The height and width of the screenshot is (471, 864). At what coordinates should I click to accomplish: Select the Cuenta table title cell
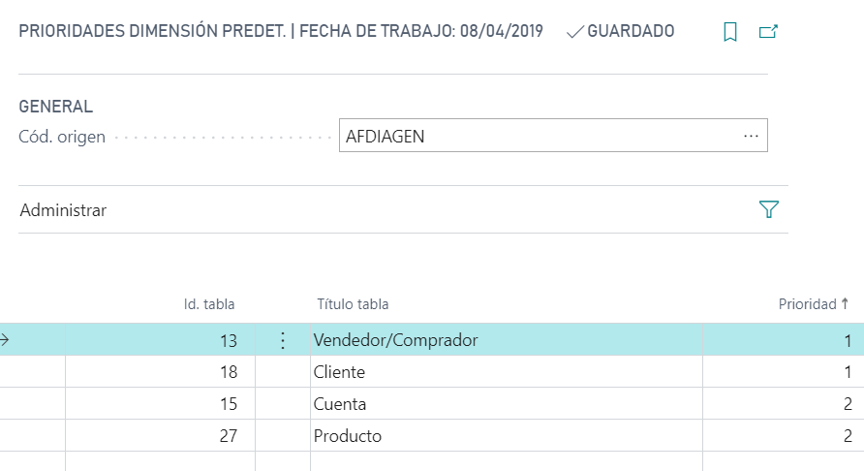pos(340,404)
